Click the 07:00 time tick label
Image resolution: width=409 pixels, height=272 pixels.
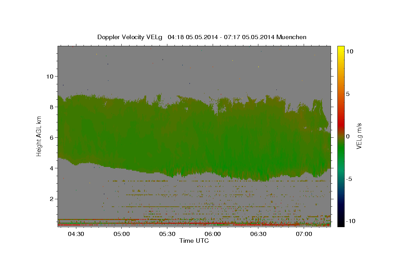click(304, 234)
